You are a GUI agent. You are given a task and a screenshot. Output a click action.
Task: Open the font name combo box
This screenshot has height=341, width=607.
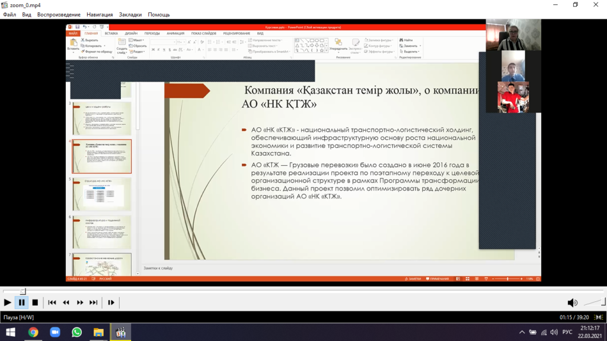coord(163,42)
